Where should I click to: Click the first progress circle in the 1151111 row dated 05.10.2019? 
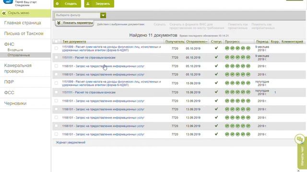(227, 57)
